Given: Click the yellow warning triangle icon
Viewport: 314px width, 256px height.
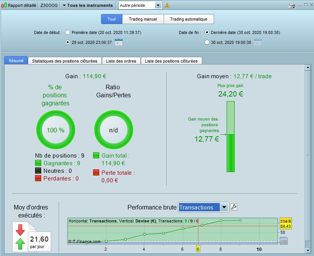Looking at the screenshot, I should pos(167,5).
